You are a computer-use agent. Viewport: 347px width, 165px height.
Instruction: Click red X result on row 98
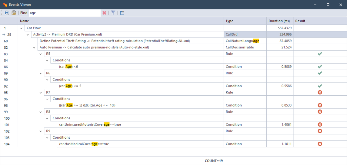tap(320, 105)
